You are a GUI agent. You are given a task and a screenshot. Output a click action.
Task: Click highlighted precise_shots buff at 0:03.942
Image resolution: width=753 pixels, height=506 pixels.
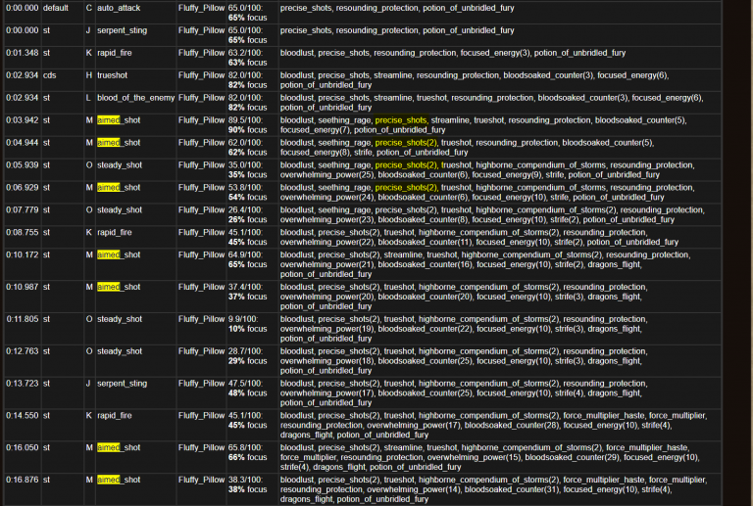[402, 119]
